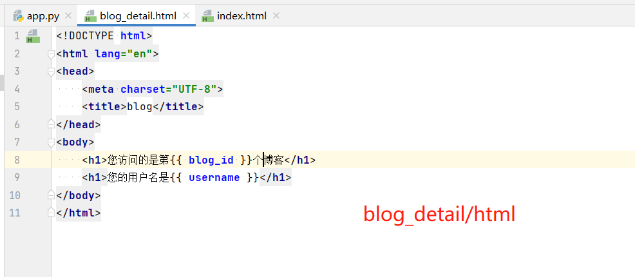The width and height of the screenshot is (635, 277).
Task: Collapse the head tag fold on line 3
Action: (x=51, y=72)
